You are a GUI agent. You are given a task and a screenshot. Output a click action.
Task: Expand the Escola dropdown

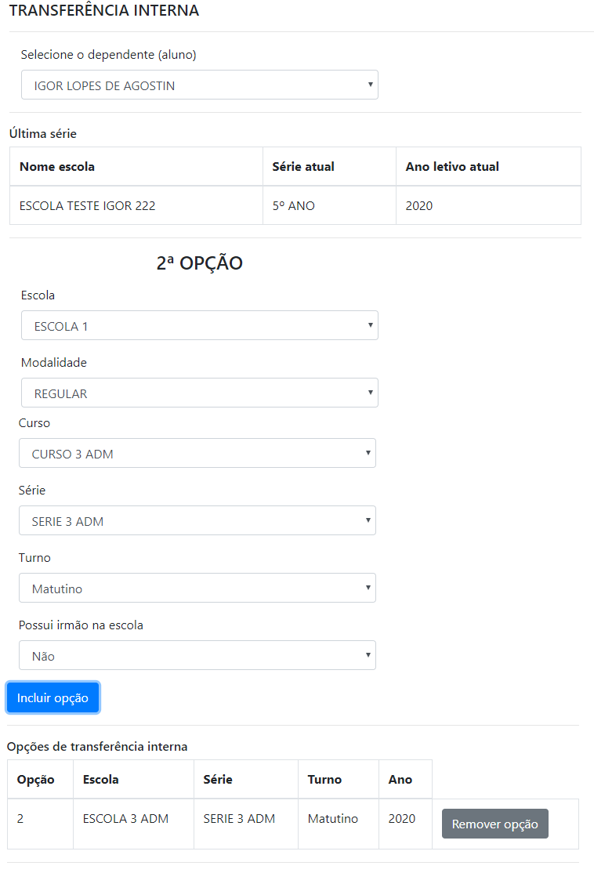coord(199,326)
